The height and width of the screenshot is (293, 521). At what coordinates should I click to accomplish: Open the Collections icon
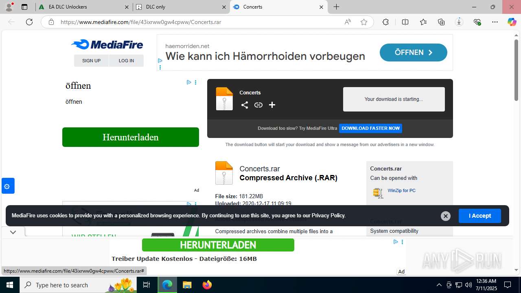[x=441, y=22]
